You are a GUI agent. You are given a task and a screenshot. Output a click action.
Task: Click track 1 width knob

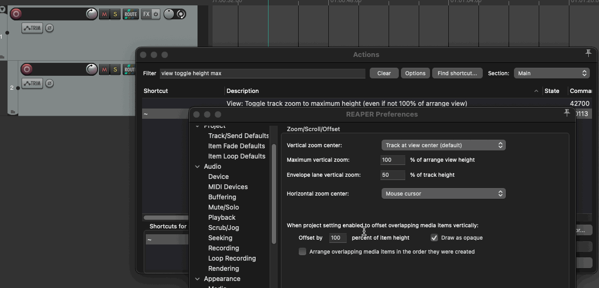pyautogui.click(x=181, y=14)
